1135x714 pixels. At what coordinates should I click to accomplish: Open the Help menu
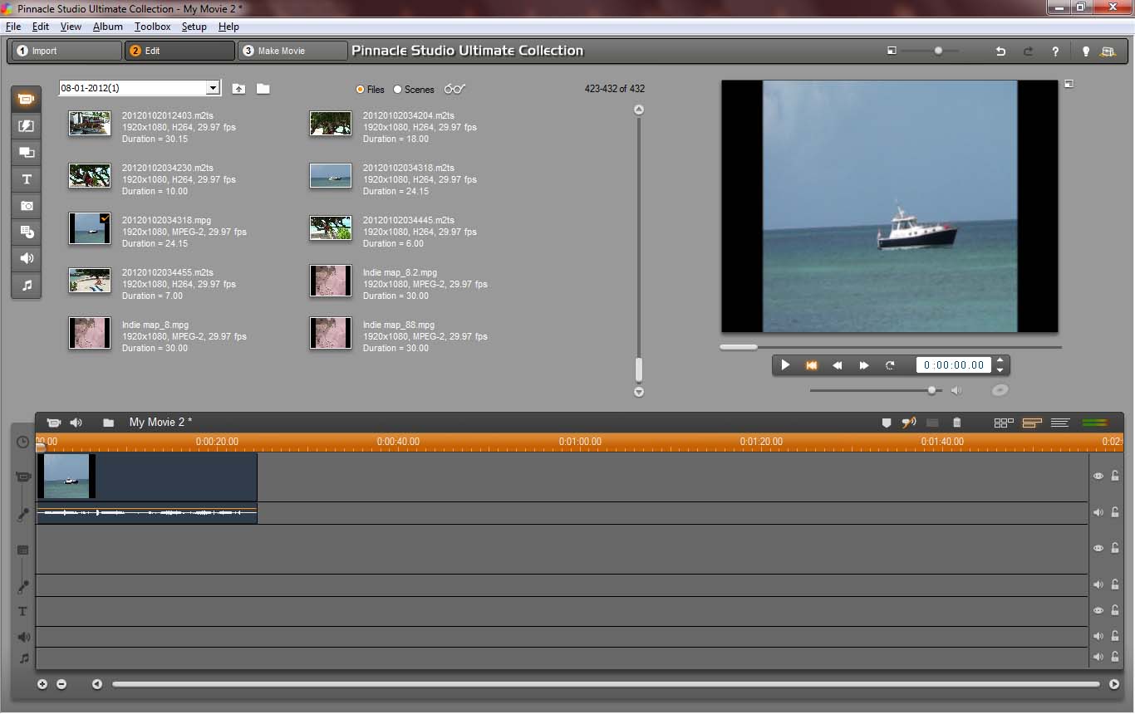point(228,27)
